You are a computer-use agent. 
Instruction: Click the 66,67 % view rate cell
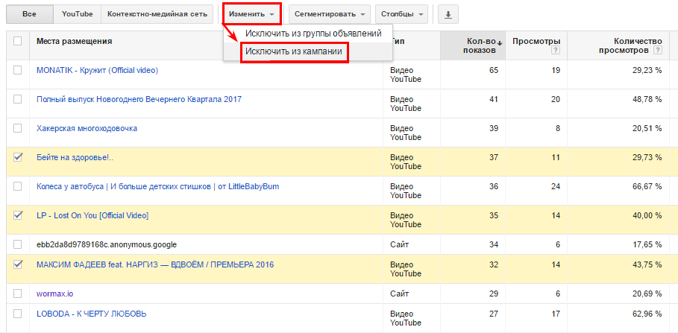pyautogui.click(x=647, y=186)
